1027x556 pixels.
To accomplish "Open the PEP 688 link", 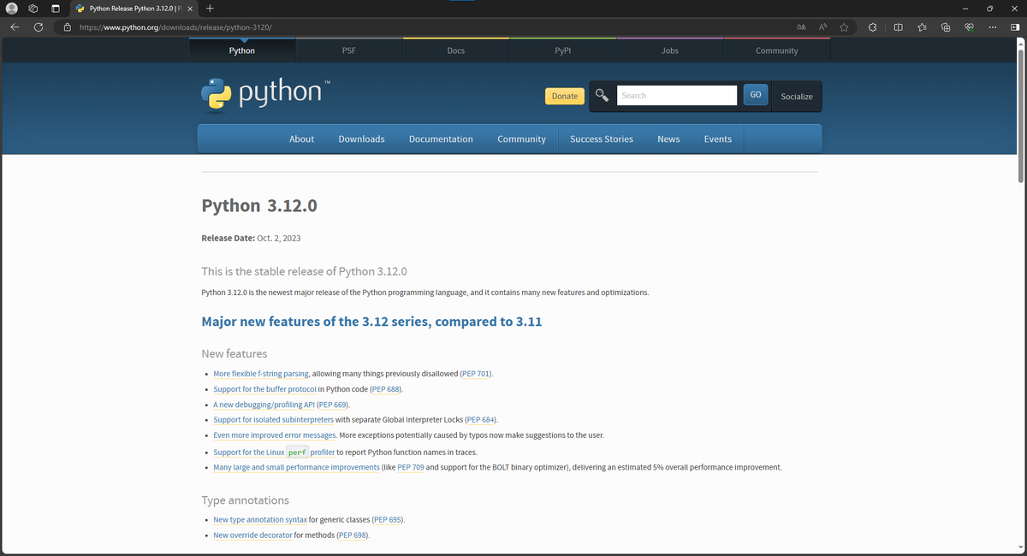I will 385,389.
